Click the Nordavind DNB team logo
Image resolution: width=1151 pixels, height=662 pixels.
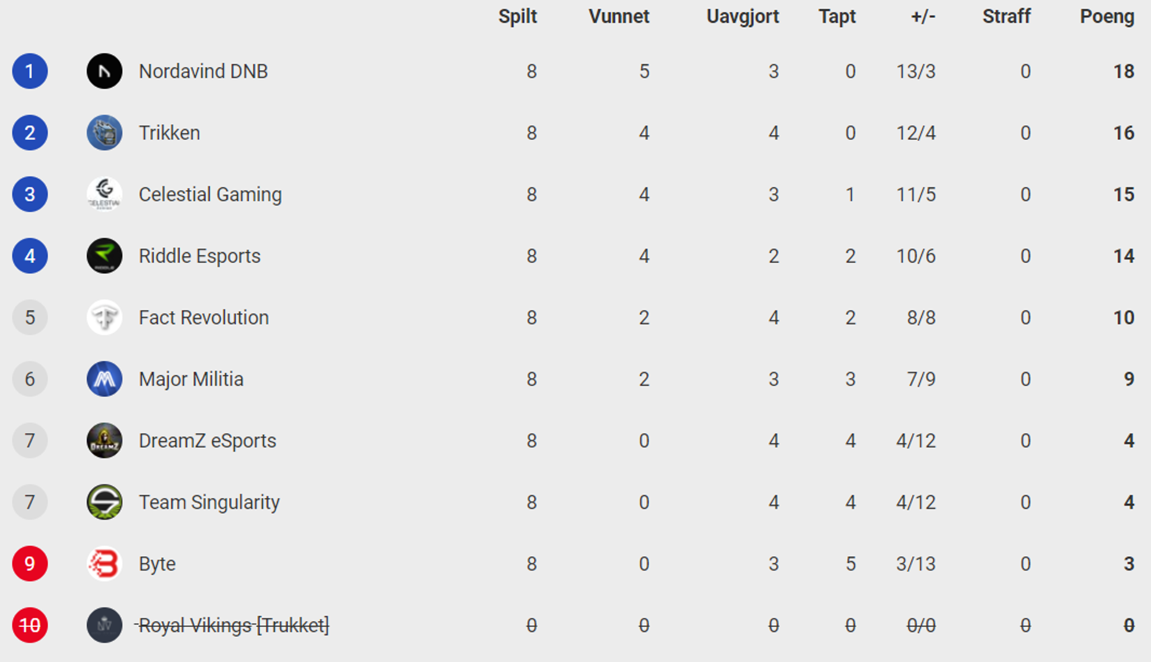point(104,71)
